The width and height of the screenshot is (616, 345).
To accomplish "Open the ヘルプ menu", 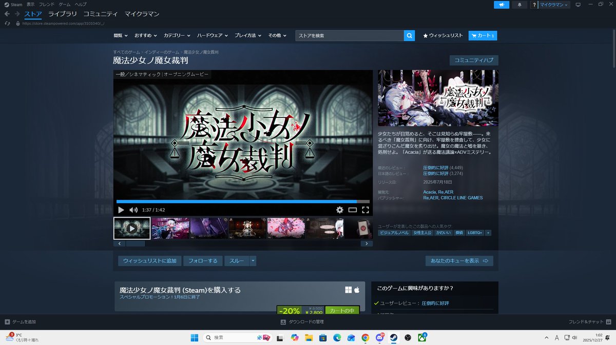I will coord(81,4).
